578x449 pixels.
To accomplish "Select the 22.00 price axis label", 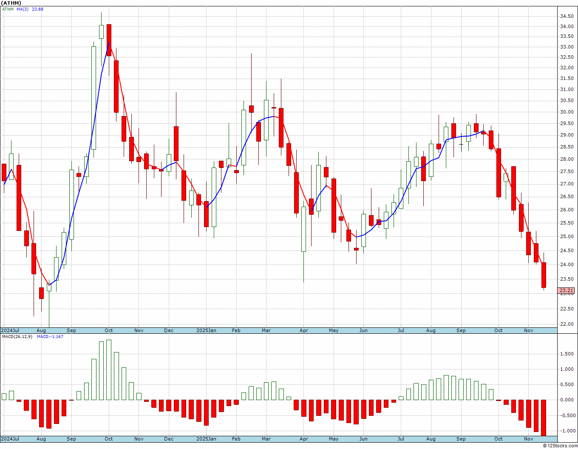I will 566,324.
